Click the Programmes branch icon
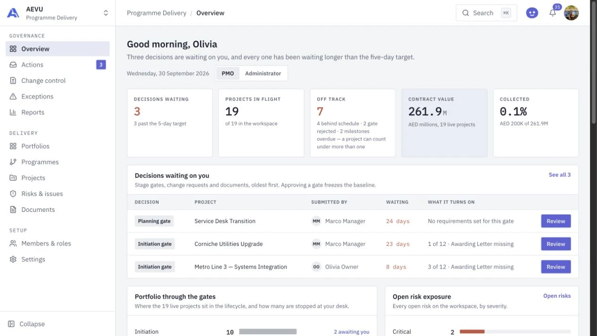 click(13, 162)
